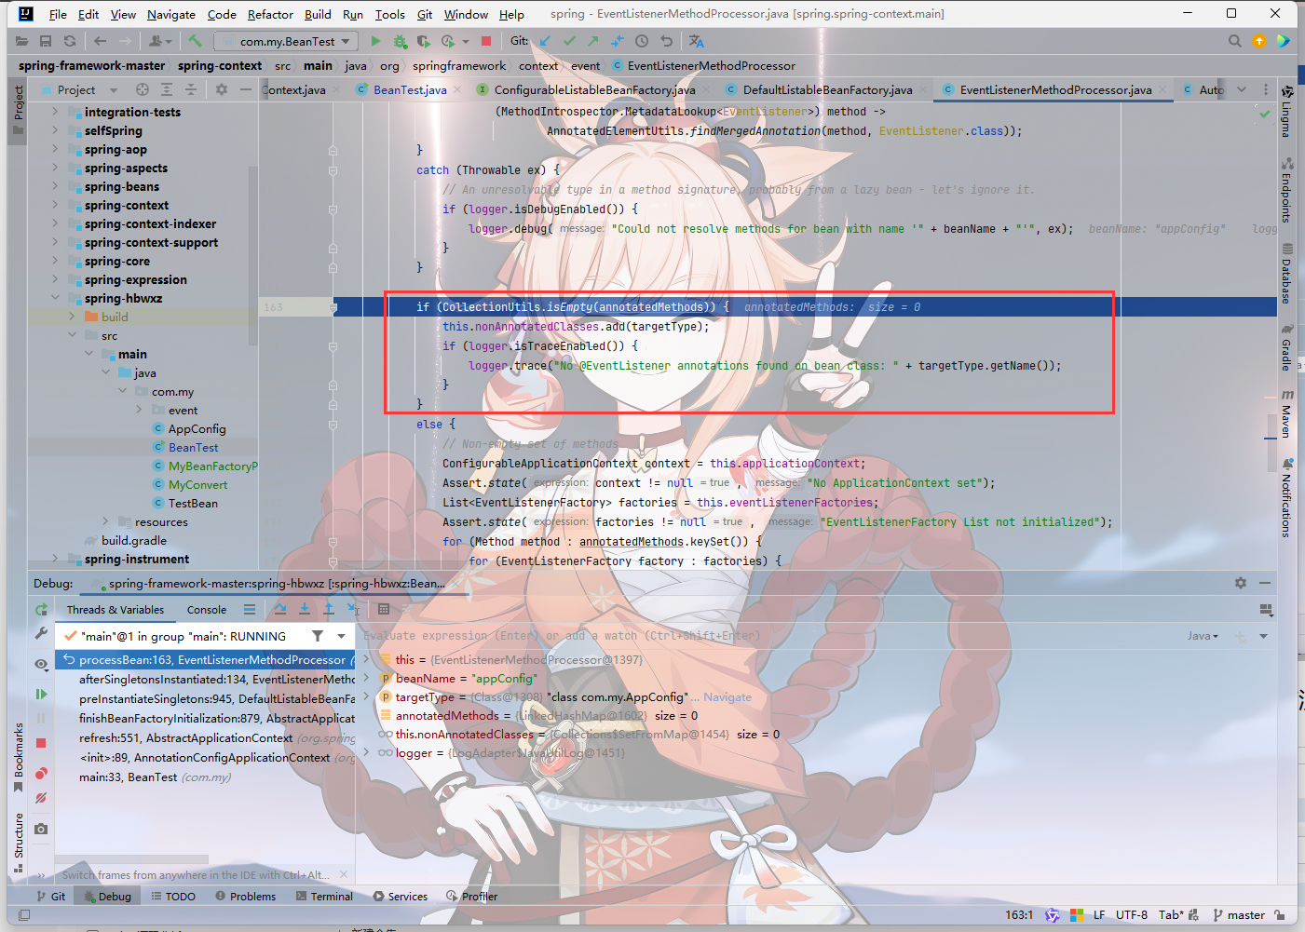Click the Git rollback icon
Screen dimensions: 1305x932
coord(666,41)
